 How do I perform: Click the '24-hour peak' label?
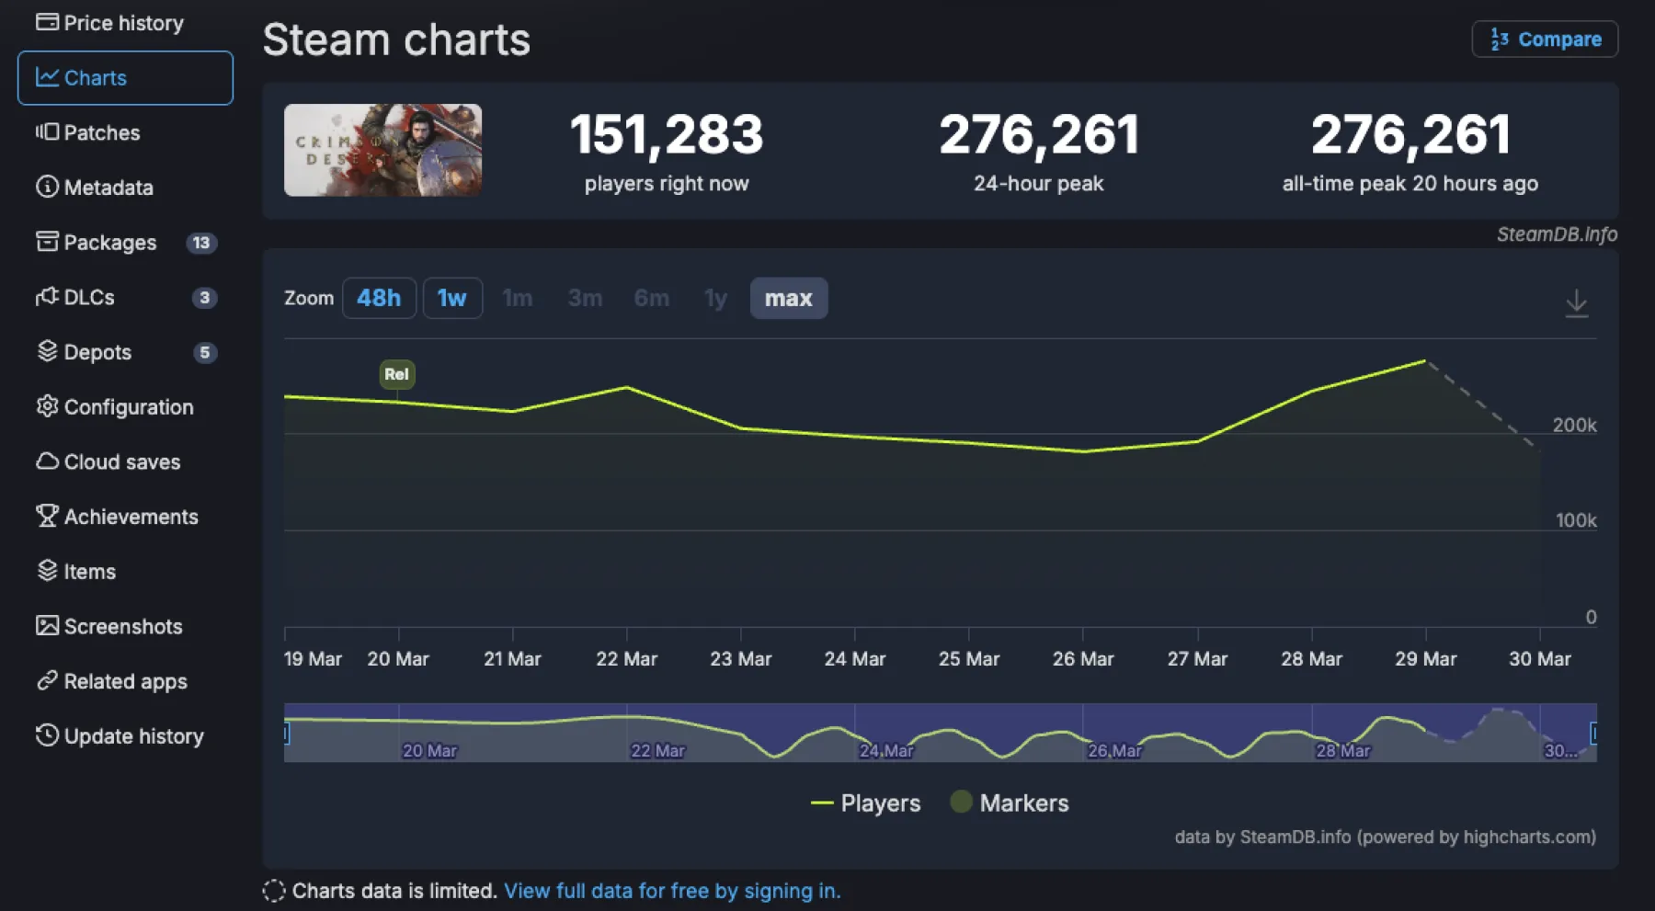pyautogui.click(x=1039, y=184)
